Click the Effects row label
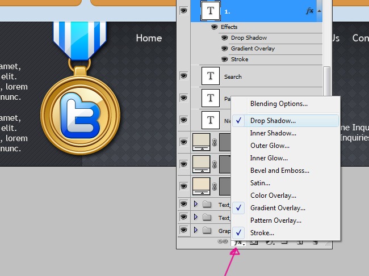 point(229,27)
